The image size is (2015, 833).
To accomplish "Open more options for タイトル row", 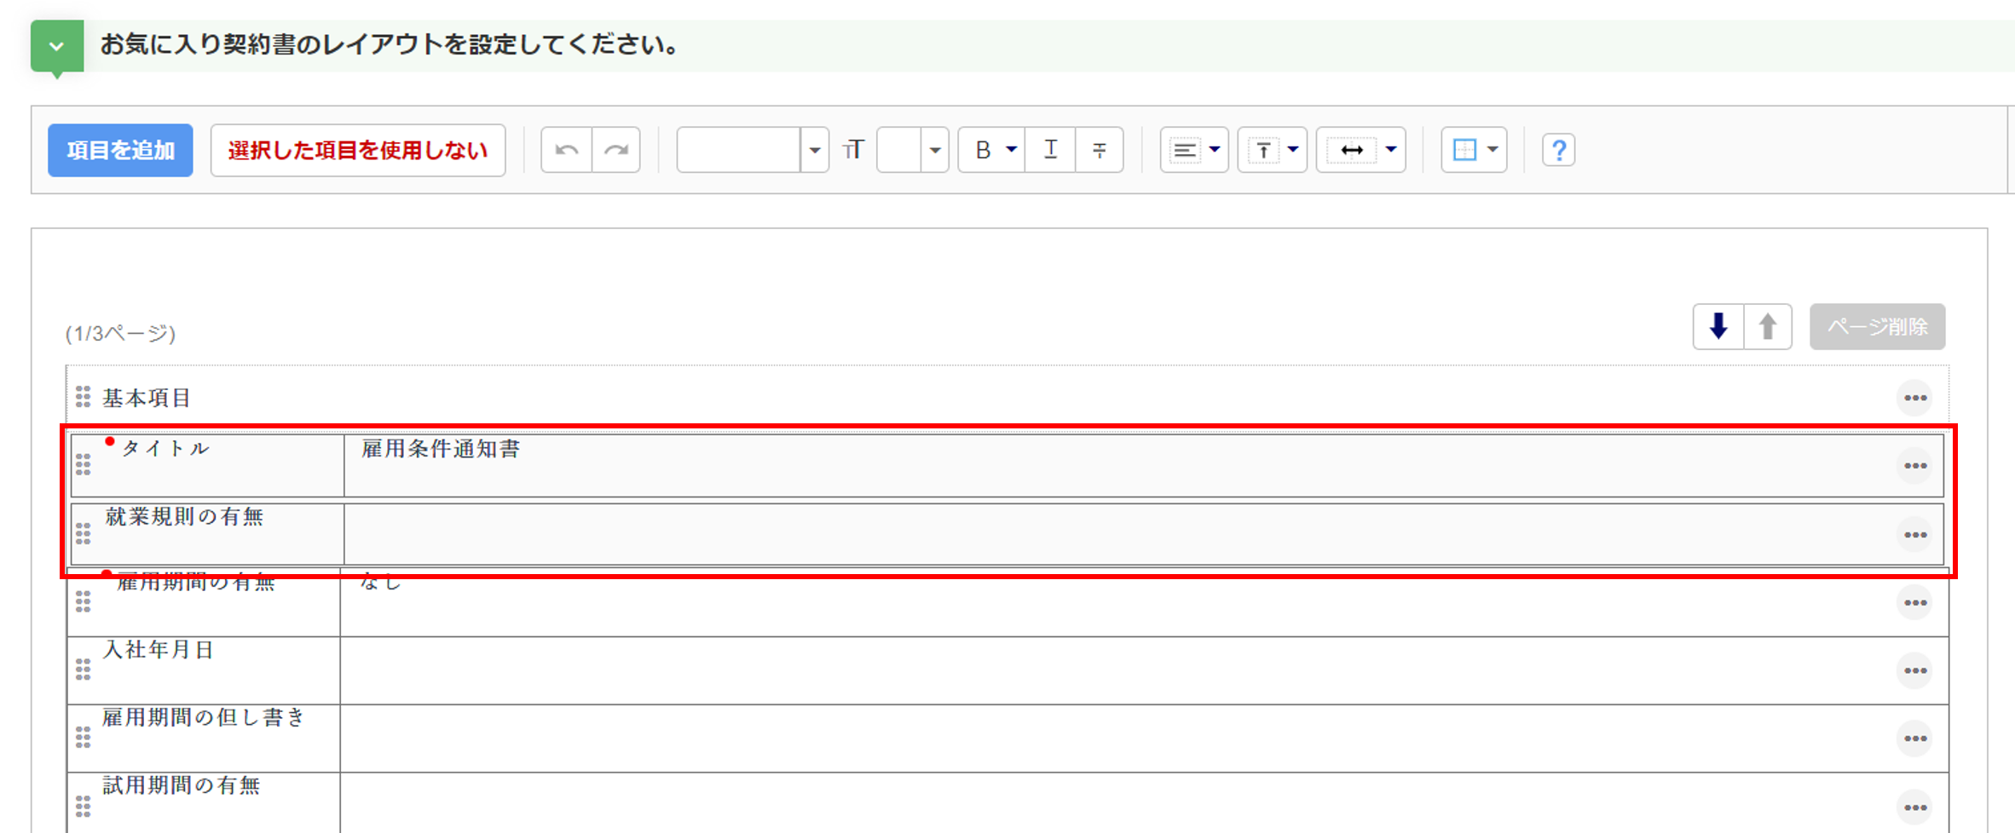I will [1915, 466].
